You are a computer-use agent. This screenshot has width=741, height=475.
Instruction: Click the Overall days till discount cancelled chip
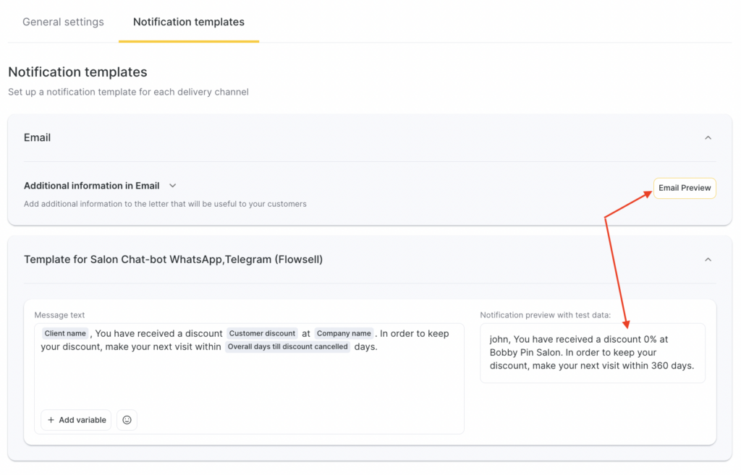coord(287,347)
